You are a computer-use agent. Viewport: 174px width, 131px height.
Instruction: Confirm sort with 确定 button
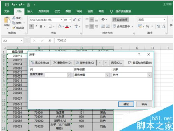pos(126,104)
